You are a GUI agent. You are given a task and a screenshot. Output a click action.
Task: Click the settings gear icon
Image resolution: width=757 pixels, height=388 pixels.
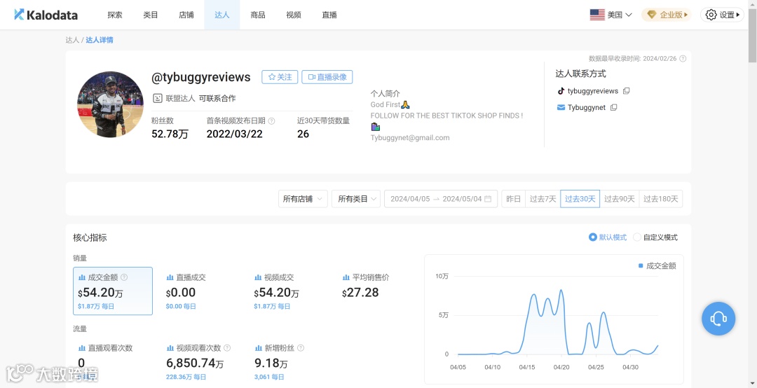pos(711,15)
